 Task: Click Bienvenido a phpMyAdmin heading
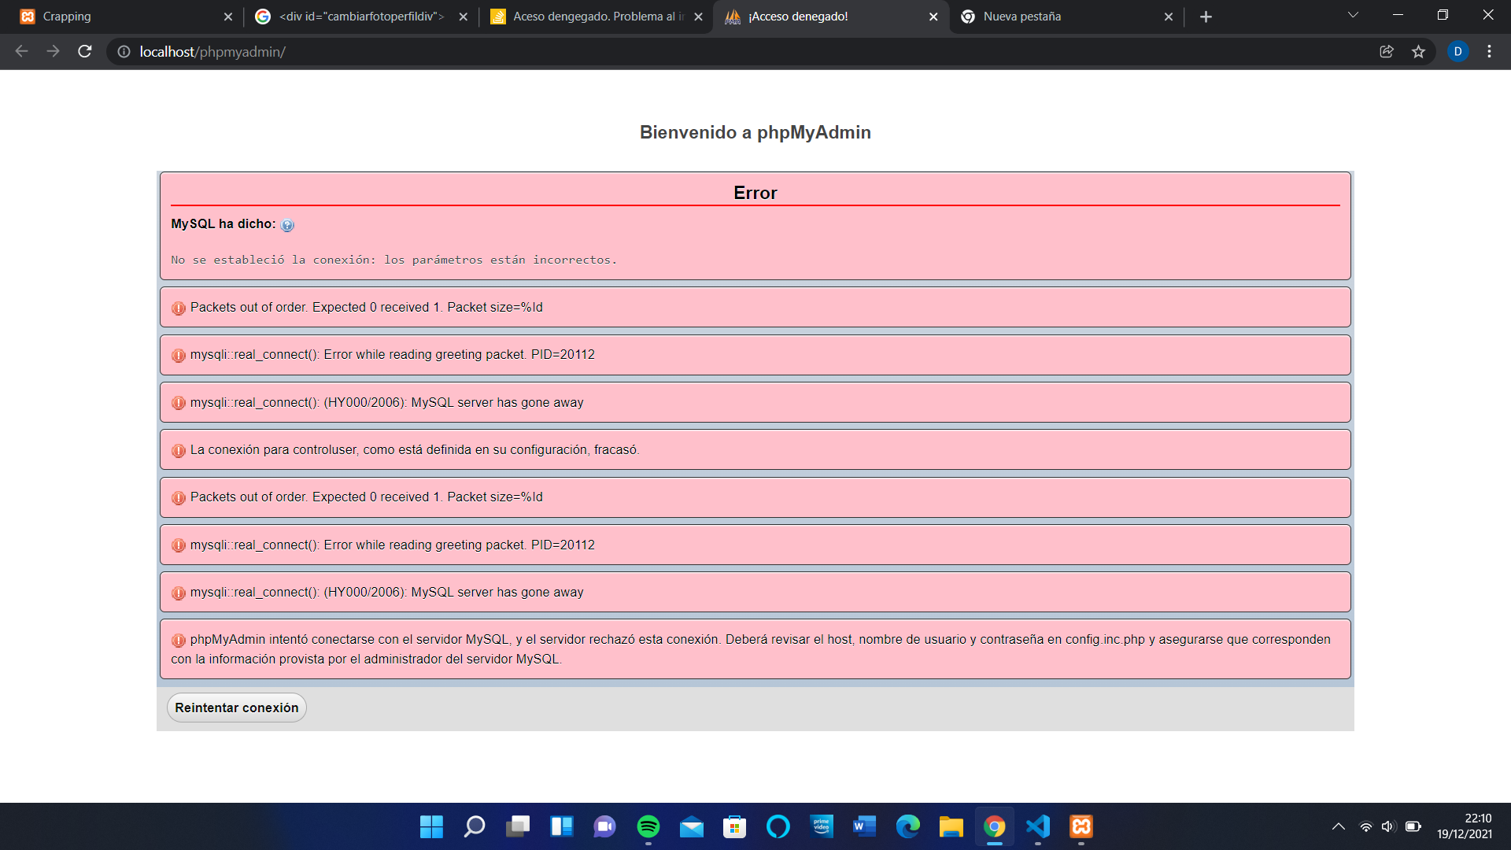(x=755, y=132)
